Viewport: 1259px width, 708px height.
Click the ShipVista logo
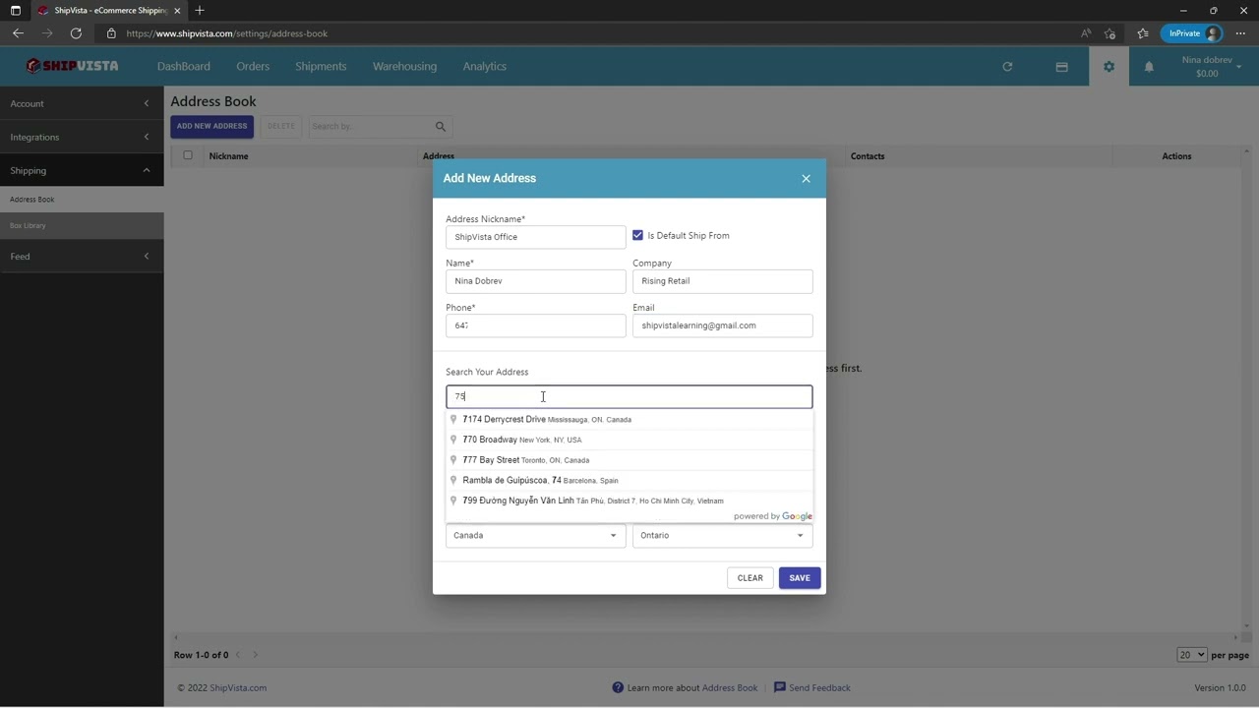click(x=73, y=66)
